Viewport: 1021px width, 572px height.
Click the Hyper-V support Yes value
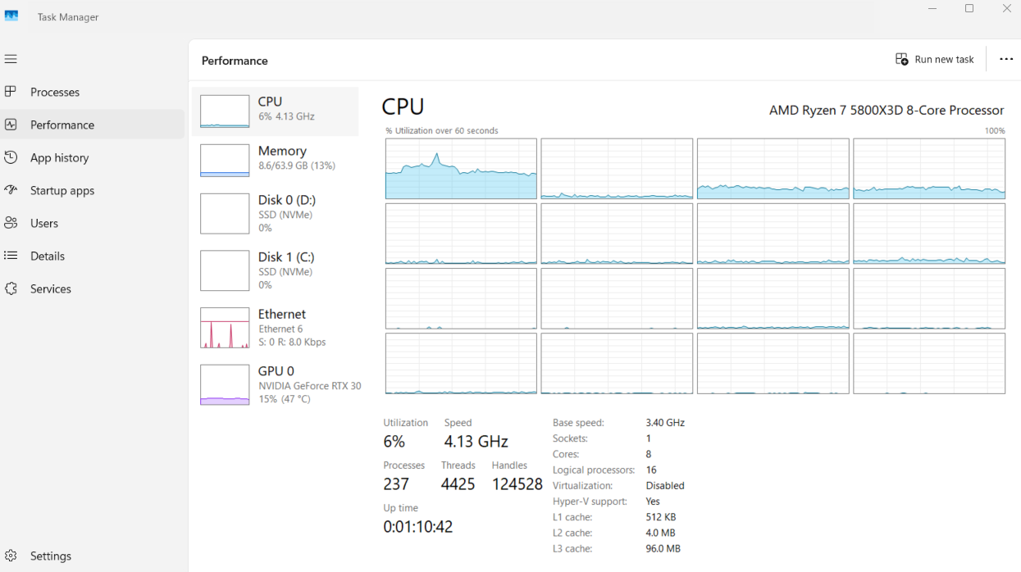[x=653, y=502]
